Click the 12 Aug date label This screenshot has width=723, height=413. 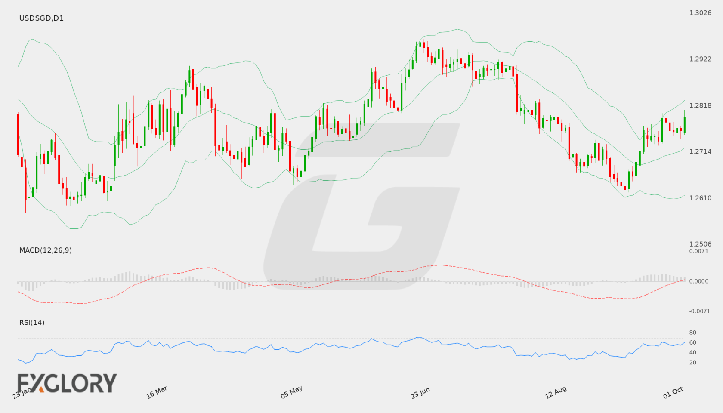(x=556, y=393)
